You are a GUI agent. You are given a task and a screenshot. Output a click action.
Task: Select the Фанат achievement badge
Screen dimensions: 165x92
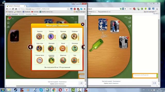[x=63, y=48]
